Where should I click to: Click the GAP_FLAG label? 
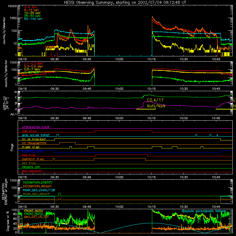(x=29, y=131)
